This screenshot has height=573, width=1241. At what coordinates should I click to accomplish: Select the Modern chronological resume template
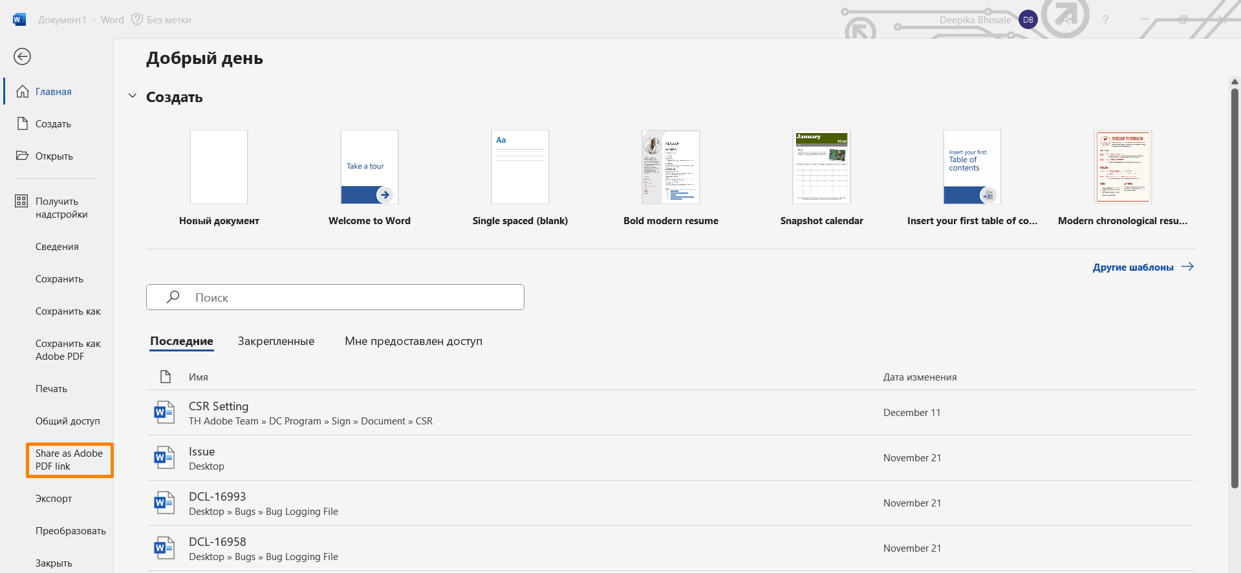coord(1123,178)
